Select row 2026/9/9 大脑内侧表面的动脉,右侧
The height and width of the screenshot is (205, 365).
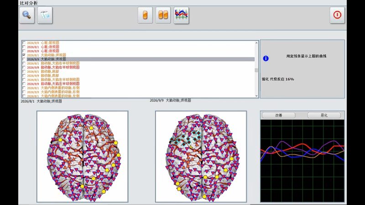pos(53,92)
